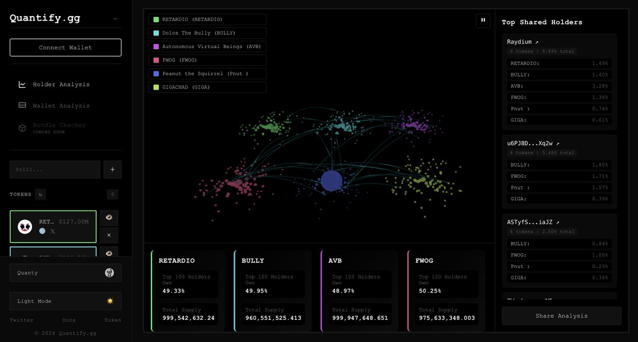Click the purple AVB color swatch
The width and height of the screenshot is (638, 342).
156,46
